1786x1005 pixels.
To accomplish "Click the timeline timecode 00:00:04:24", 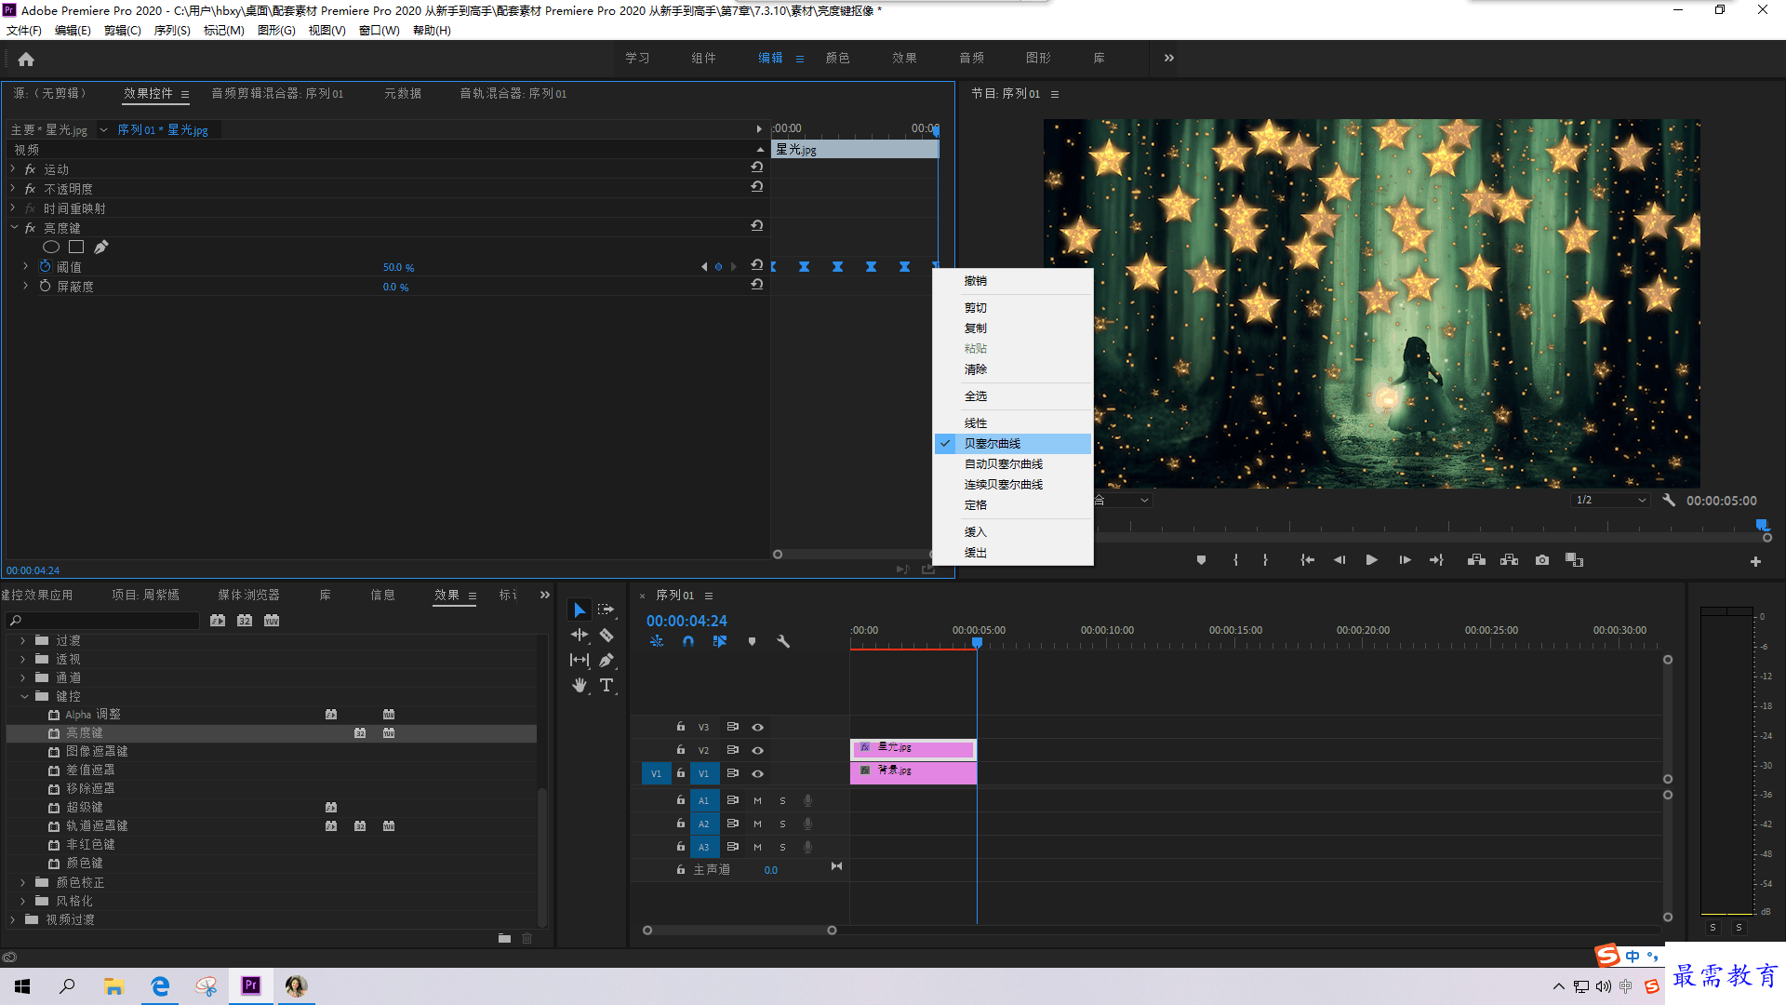I will [686, 621].
